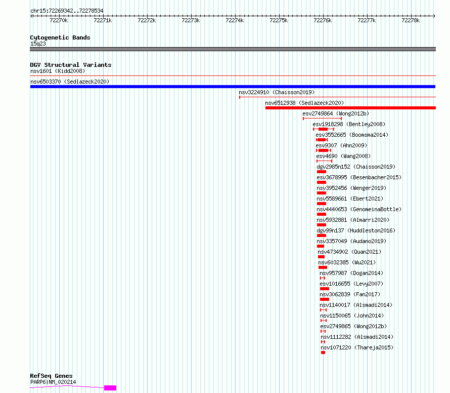Click the nsv3224910 (Chaisson2019) label
This screenshot has width=450, height=393.
click(x=277, y=92)
